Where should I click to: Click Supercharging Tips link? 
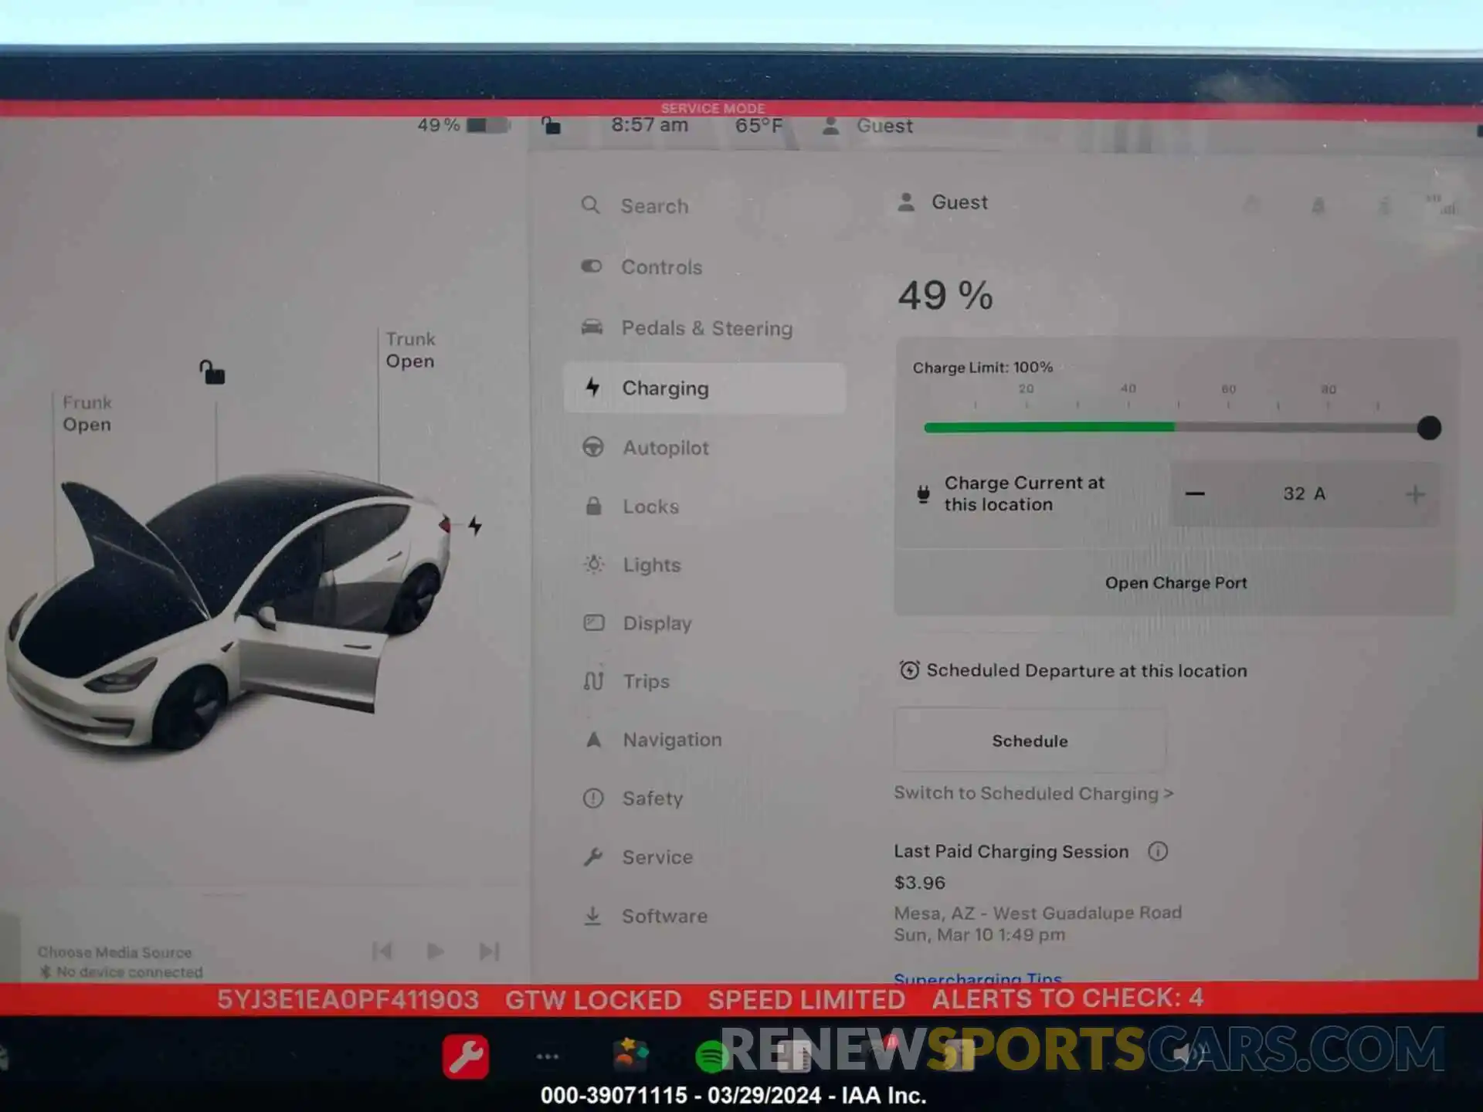[977, 979]
